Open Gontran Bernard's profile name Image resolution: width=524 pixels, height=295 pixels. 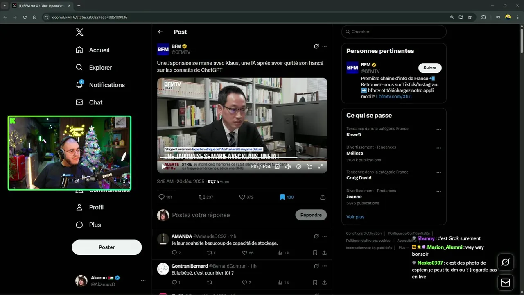pos(190,266)
